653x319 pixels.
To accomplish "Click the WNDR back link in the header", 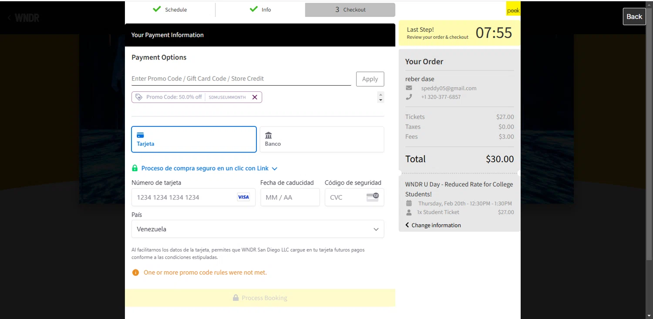I will click(24, 18).
